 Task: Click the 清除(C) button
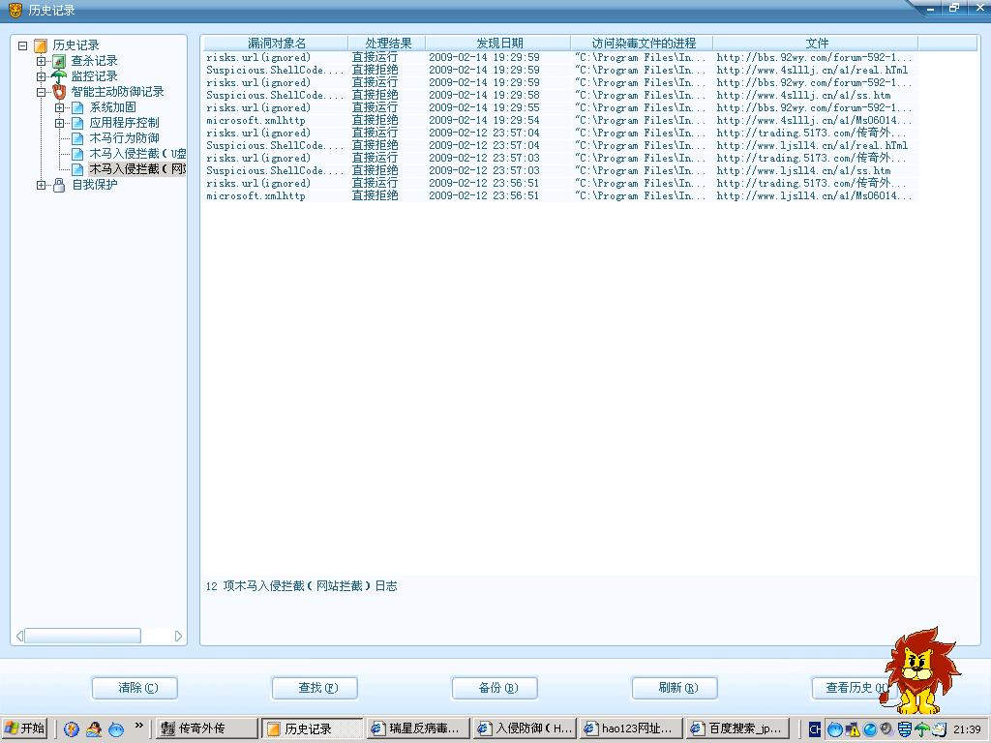135,688
